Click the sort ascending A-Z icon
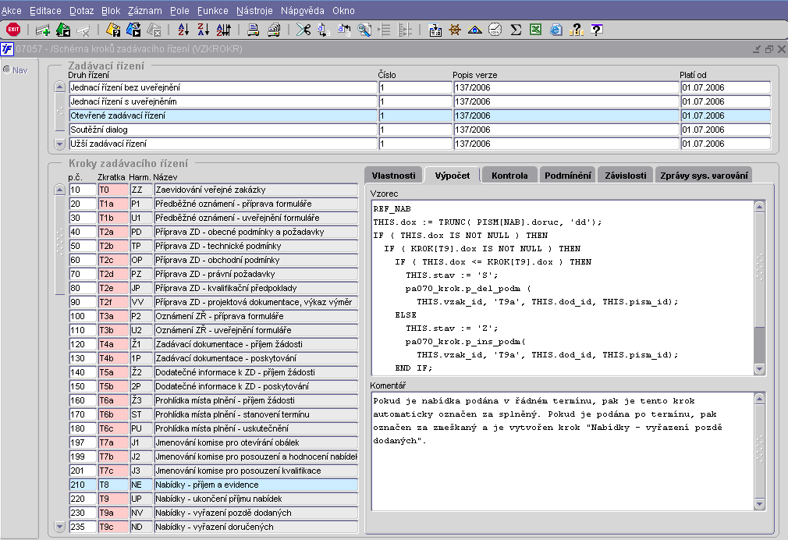Screen dimensions: 788x540 pos(183,30)
